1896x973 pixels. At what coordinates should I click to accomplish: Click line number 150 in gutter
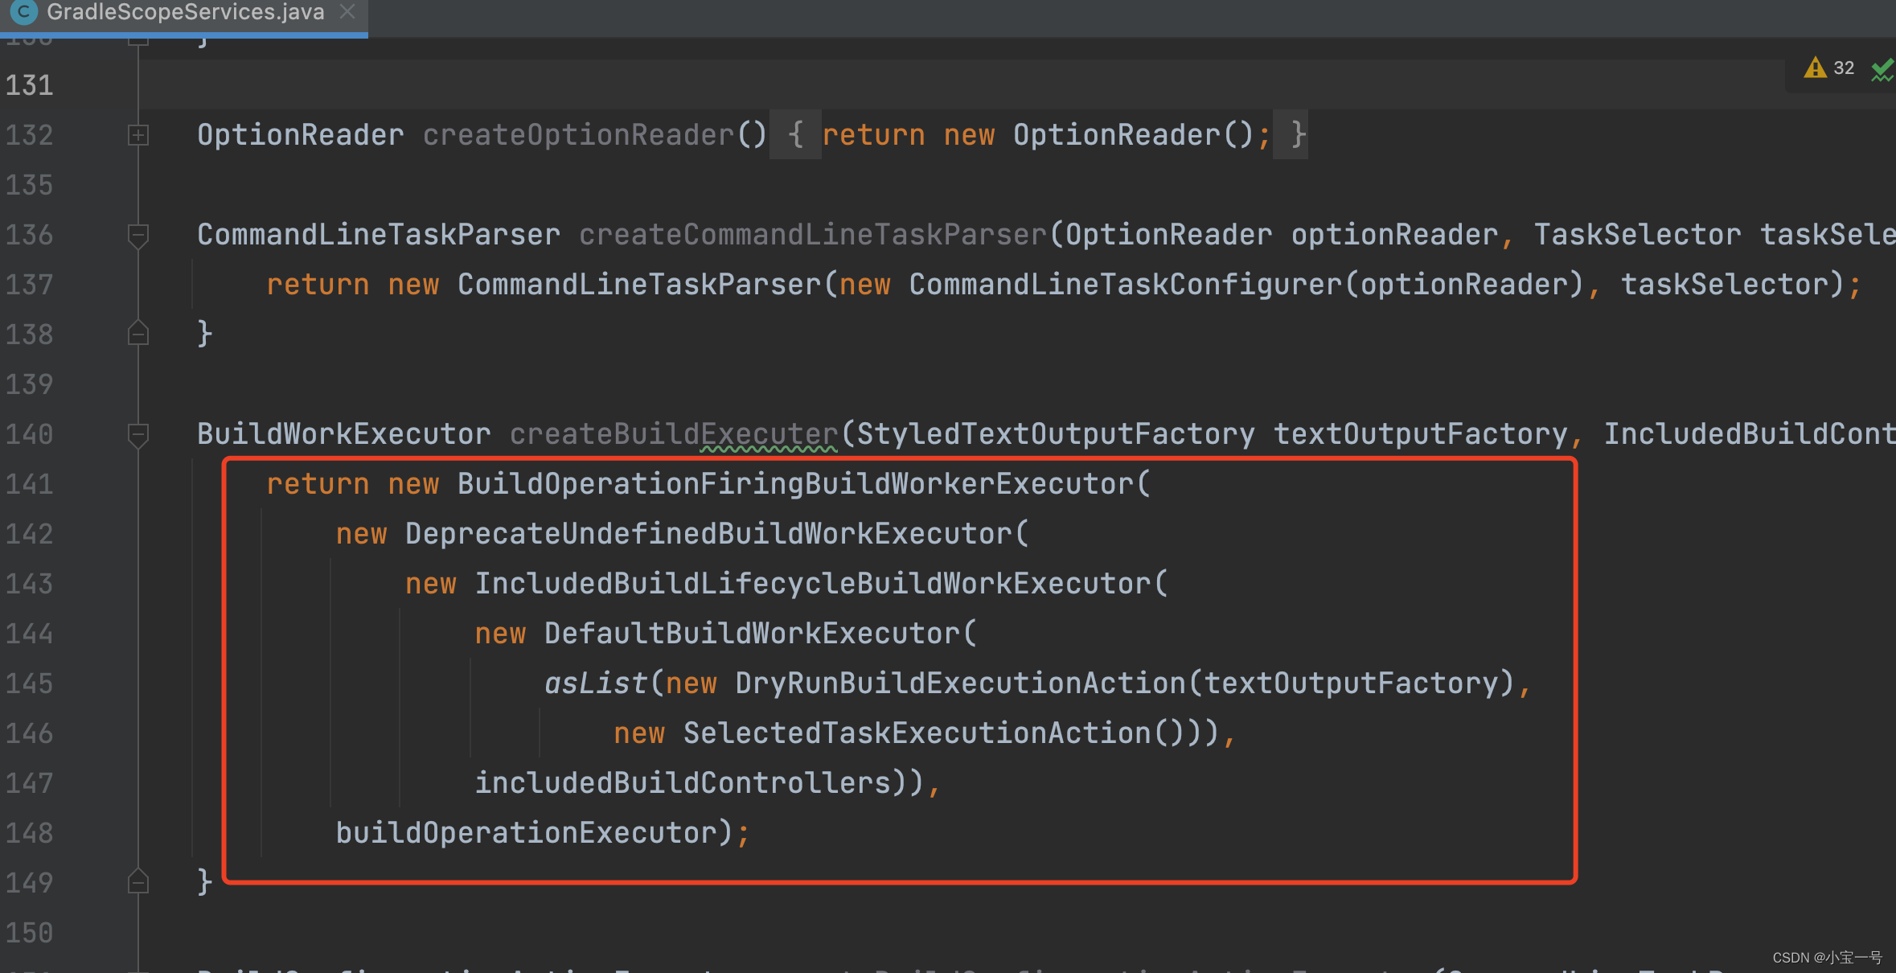30,933
